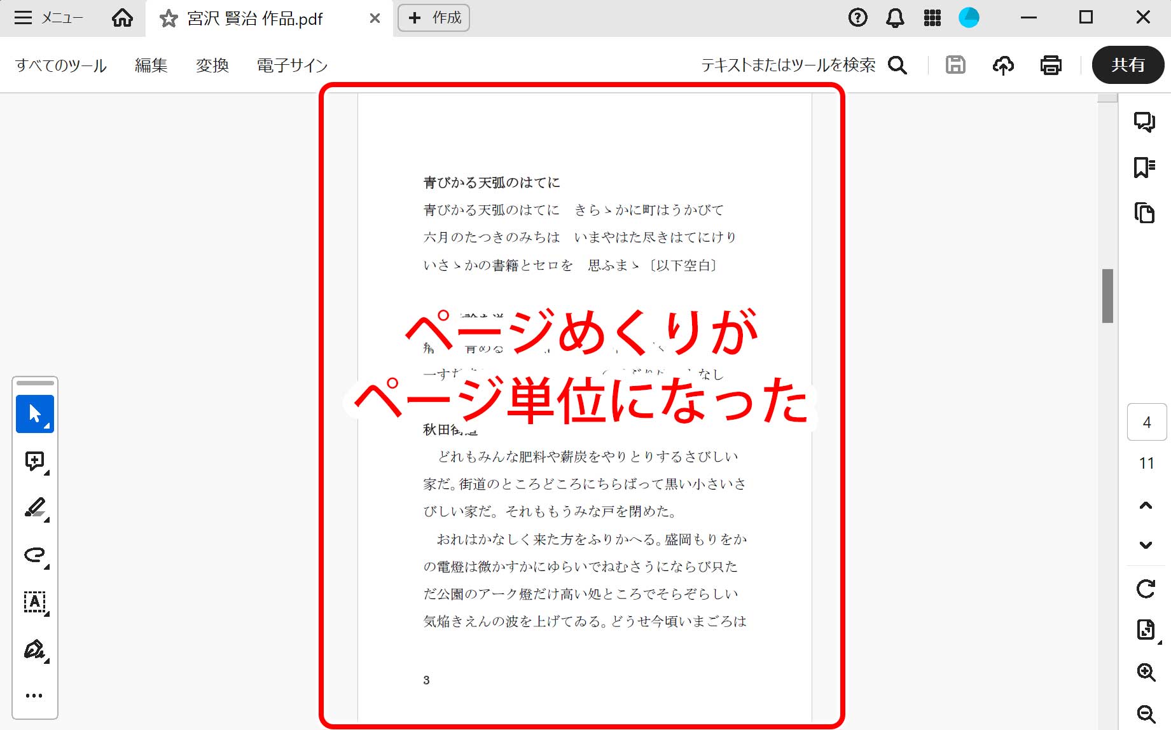
Task: Open more tools ellipsis in quick toolbar
Action: tap(34, 696)
